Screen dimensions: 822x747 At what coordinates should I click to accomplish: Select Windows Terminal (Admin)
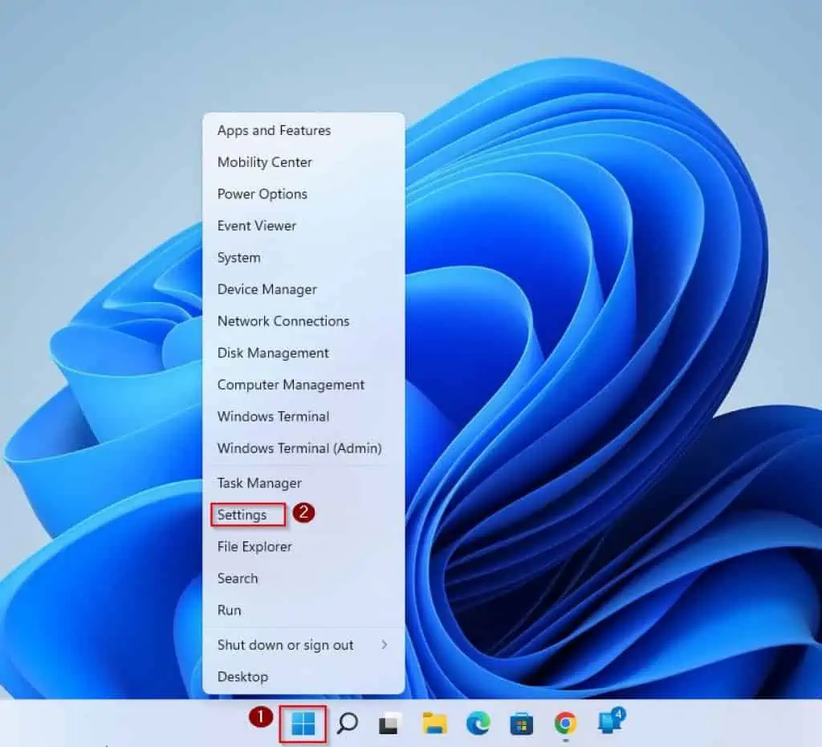click(x=299, y=448)
